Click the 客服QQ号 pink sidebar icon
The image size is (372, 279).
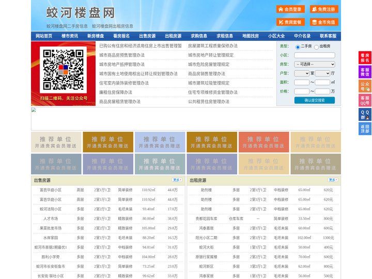coord(365,100)
